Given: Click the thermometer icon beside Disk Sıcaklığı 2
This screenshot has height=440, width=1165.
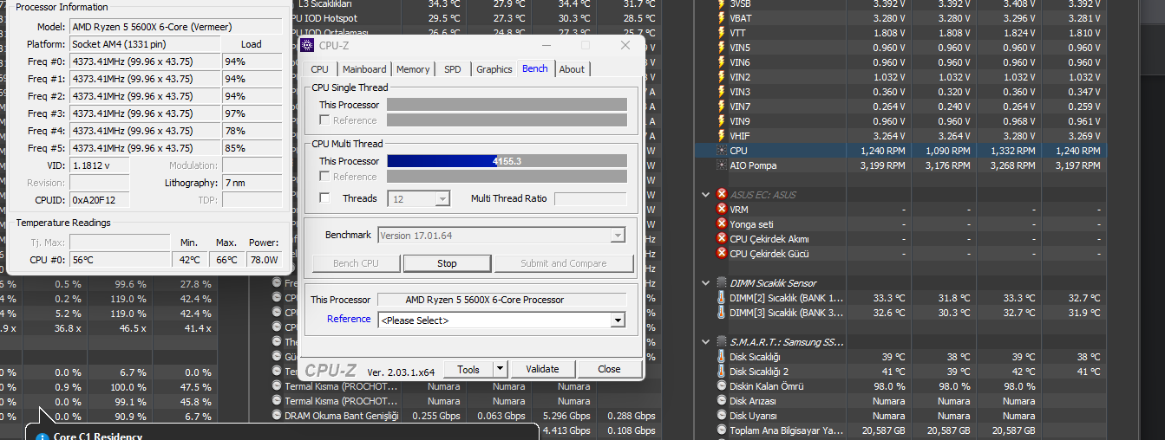Looking at the screenshot, I should (721, 372).
